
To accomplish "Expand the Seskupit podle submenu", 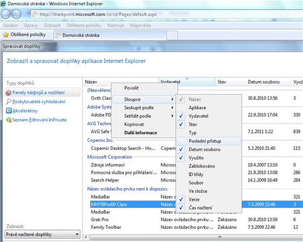I will 144,108.
